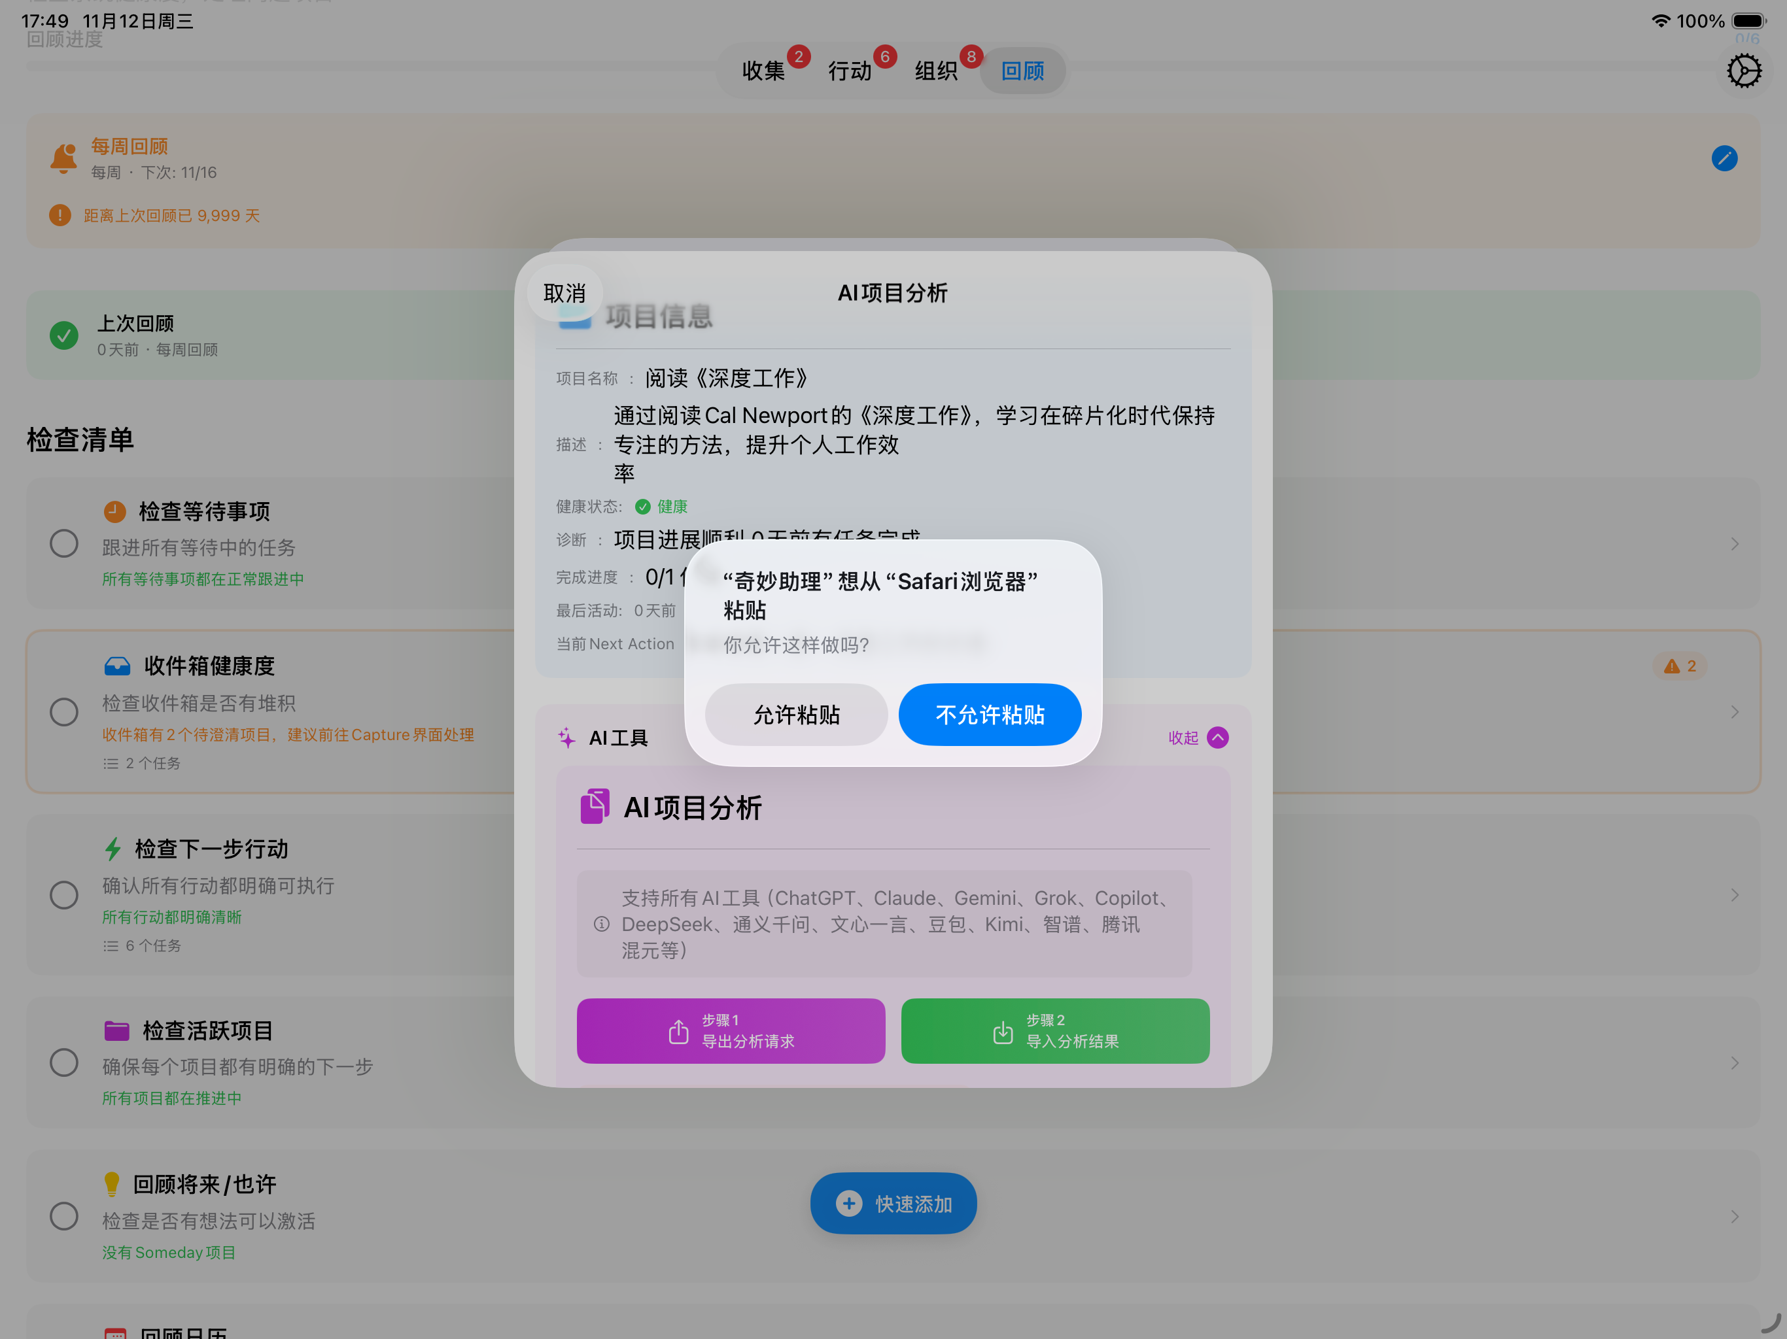Viewport: 1787px width, 1339px height.
Task: Switch to the 组织 tab
Action: (x=935, y=70)
